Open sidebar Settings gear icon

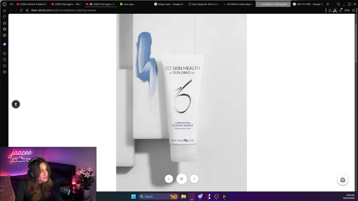point(4,72)
